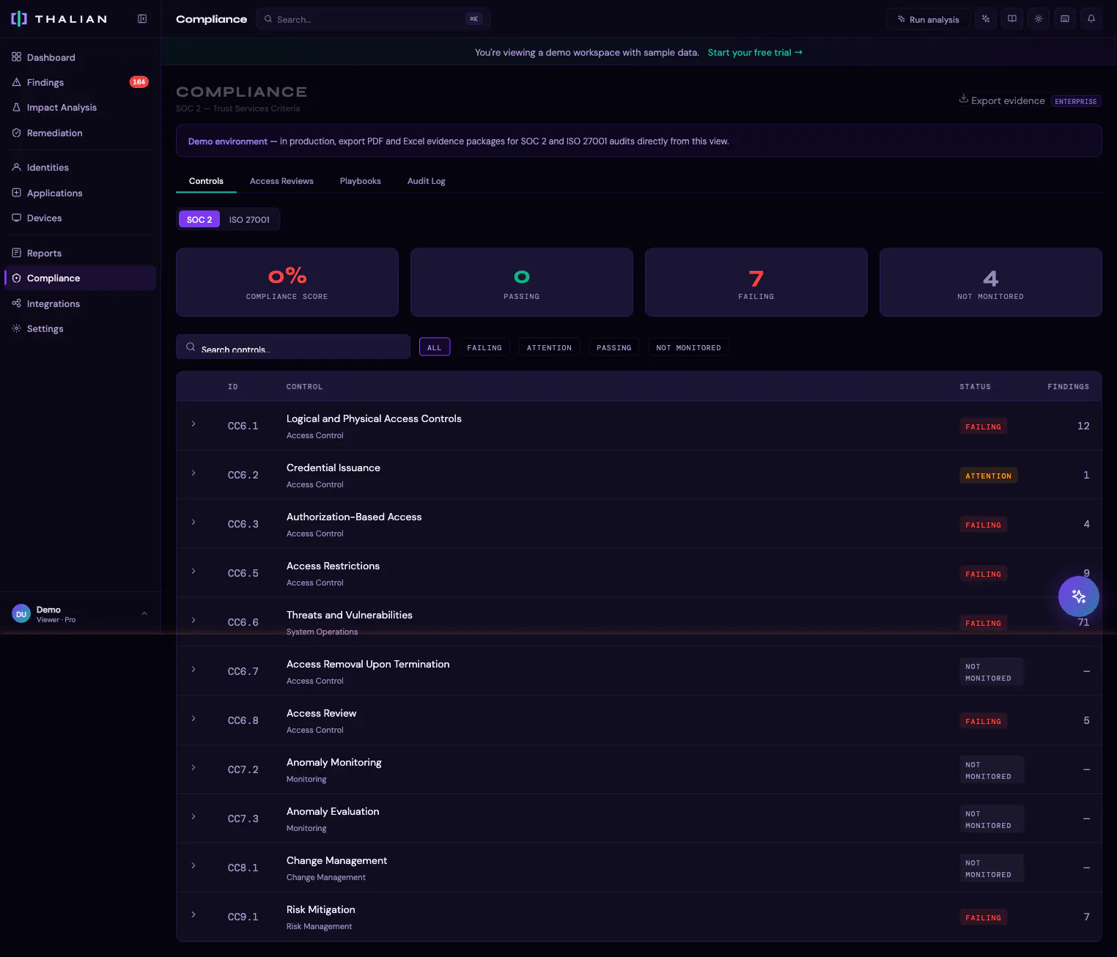
Task: Click the FAILING status badge for CC6.1
Action: 983,426
